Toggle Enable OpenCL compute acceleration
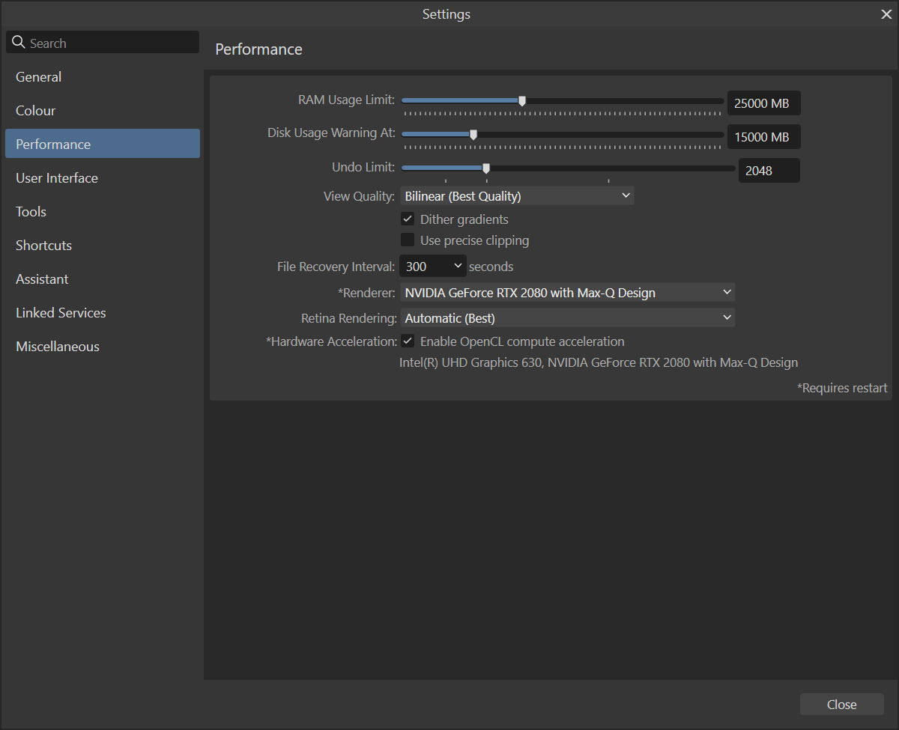The height and width of the screenshot is (730, 899). point(408,341)
